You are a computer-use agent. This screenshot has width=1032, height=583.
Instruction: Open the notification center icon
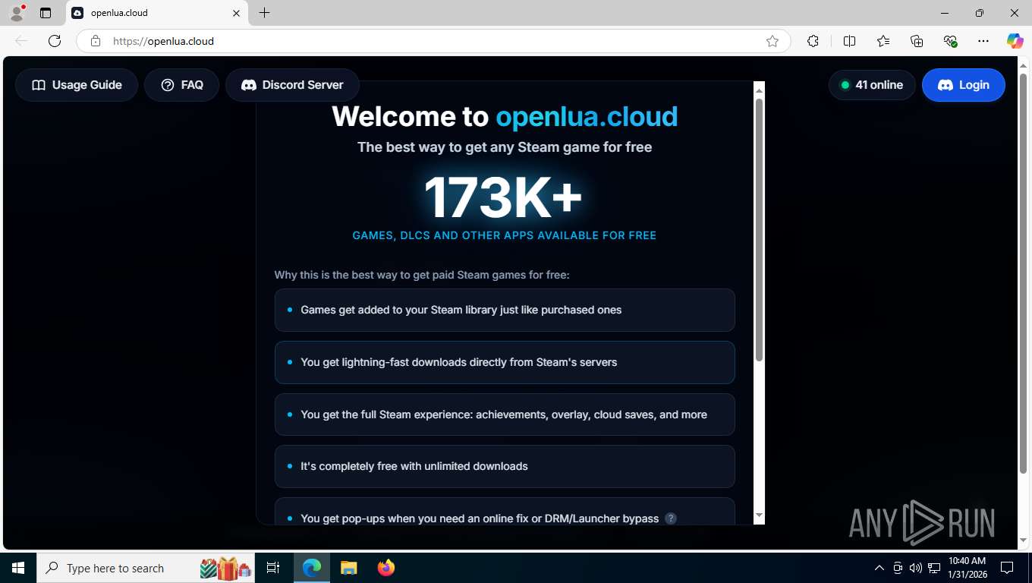tap(1007, 568)
